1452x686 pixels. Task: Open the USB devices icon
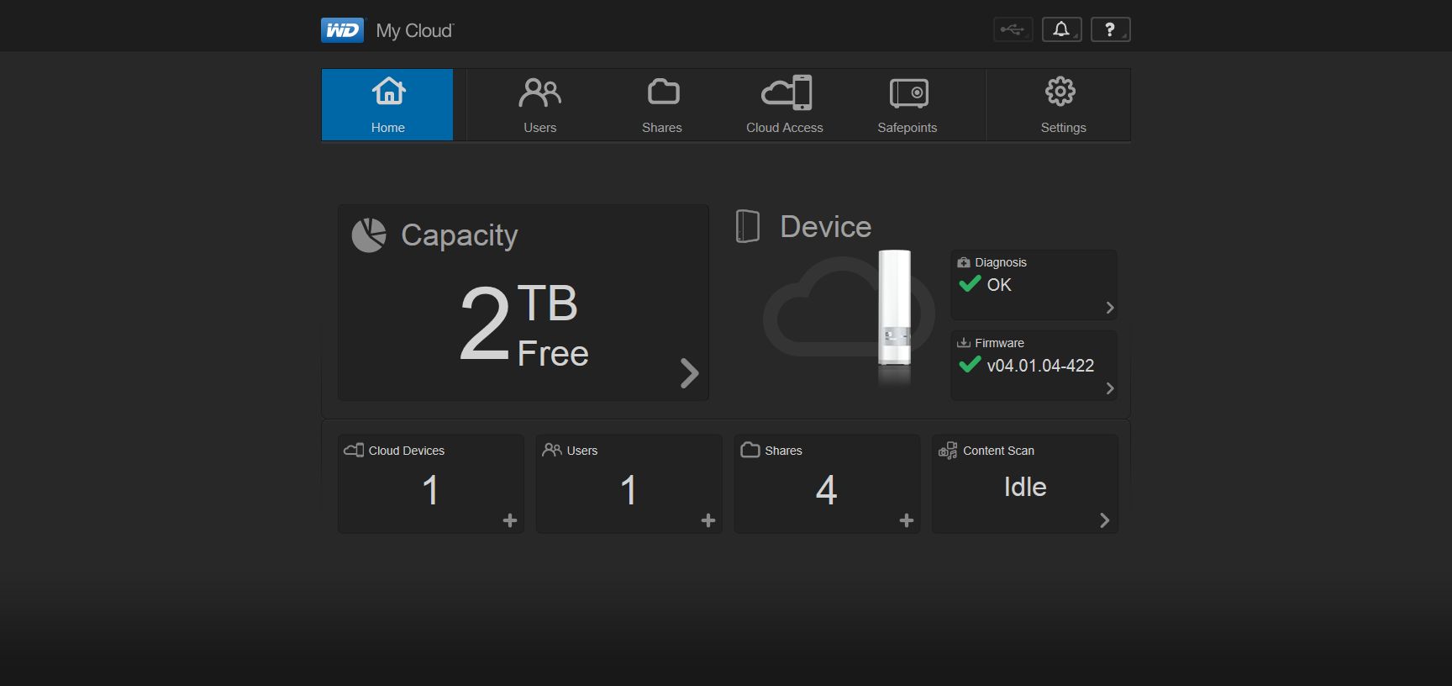pyautogui.click(x=1013, y=30)
